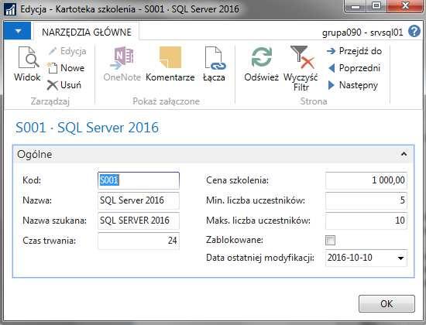Click the Nazwa field
426x325 pixels.
point(139,200)
